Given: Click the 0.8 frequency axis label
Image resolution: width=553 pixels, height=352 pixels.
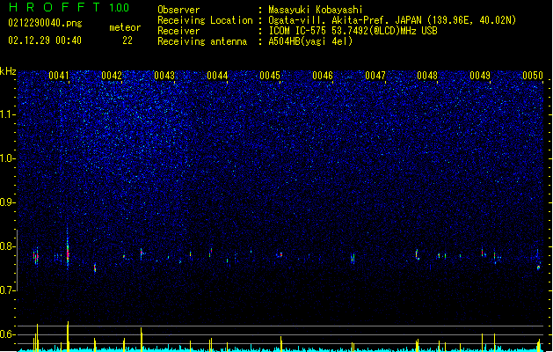Looking at the screenshot, I should coord(8,246).
